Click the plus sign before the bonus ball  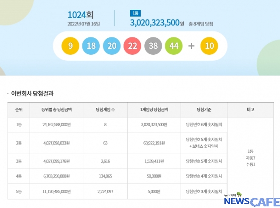pos(191,45)
